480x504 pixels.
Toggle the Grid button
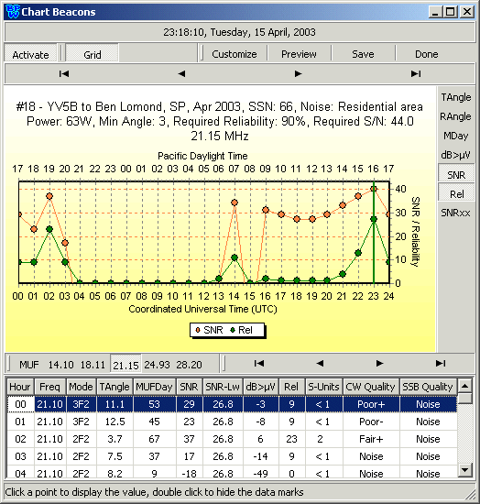click(93, 54)
